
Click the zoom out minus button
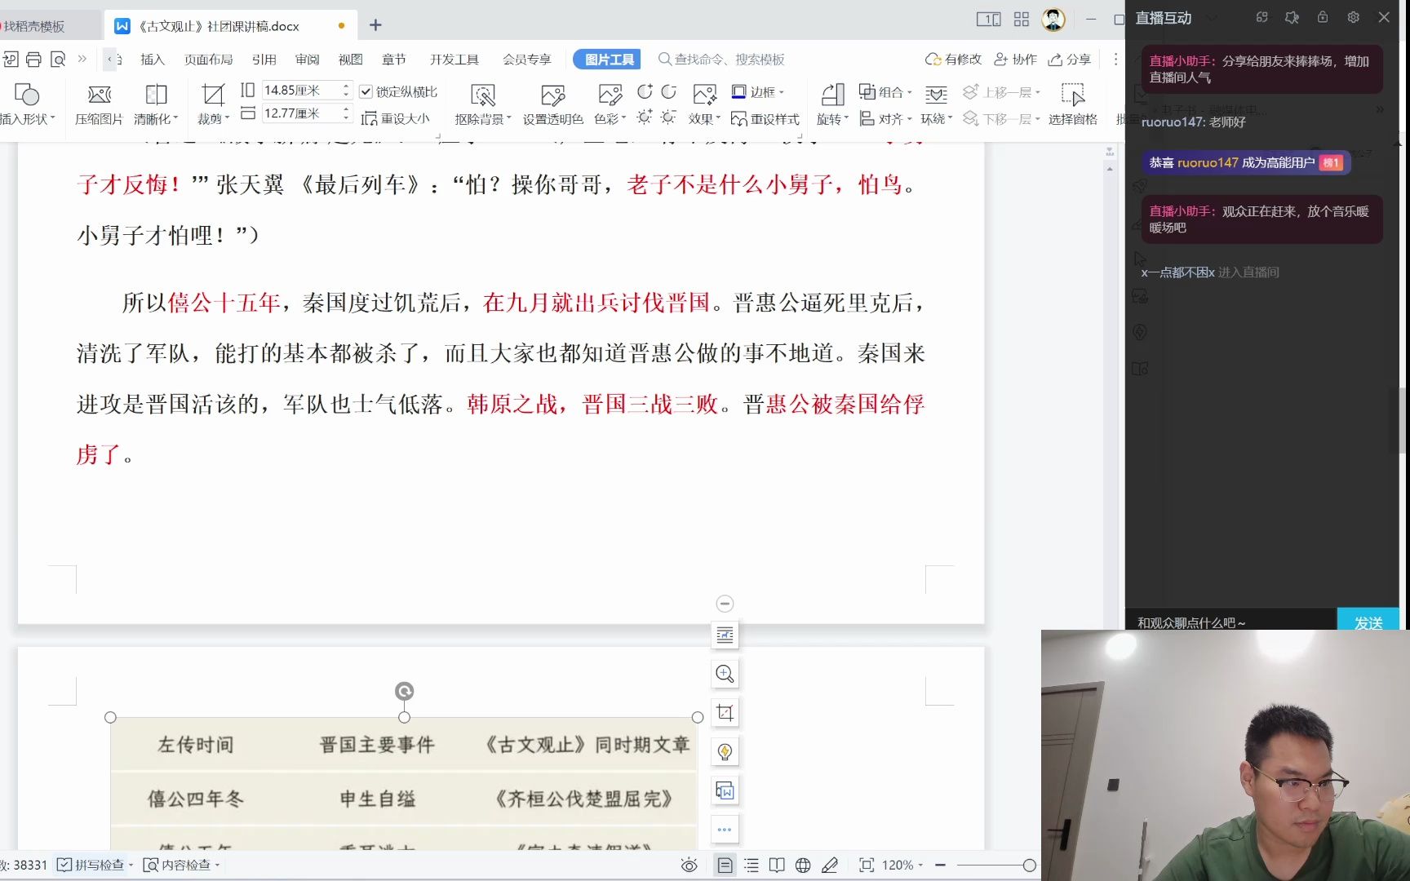click(940, 866)
